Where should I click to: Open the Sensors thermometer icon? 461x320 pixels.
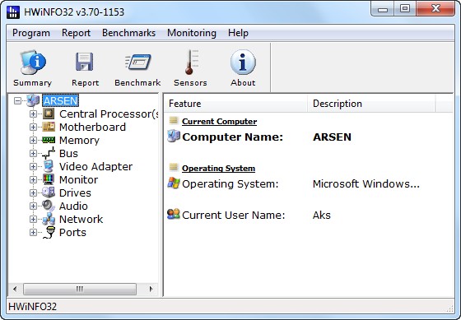click(x=191, y=62)
